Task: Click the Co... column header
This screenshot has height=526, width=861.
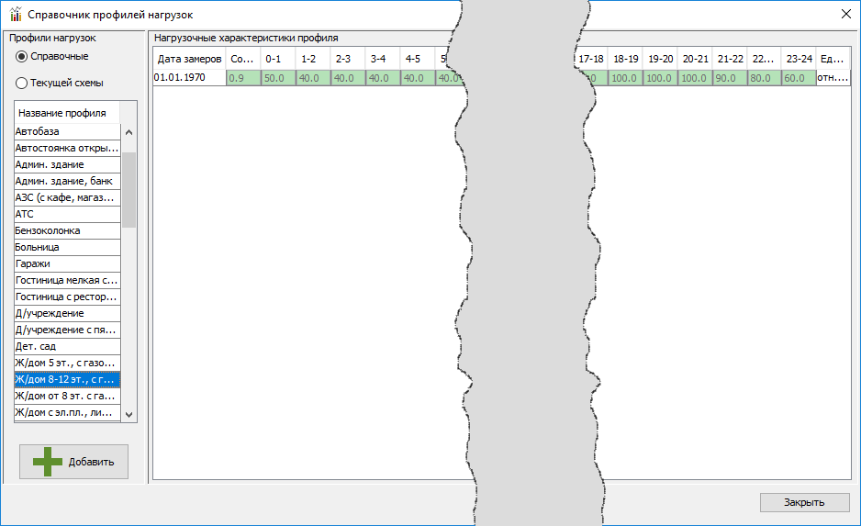Action: pos(242,59)
